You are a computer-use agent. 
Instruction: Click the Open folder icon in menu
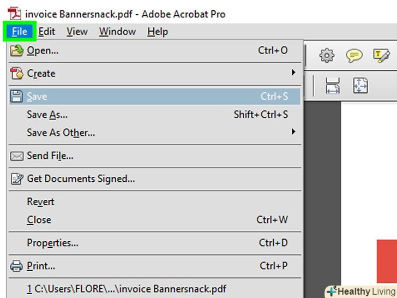coord(17,51)
